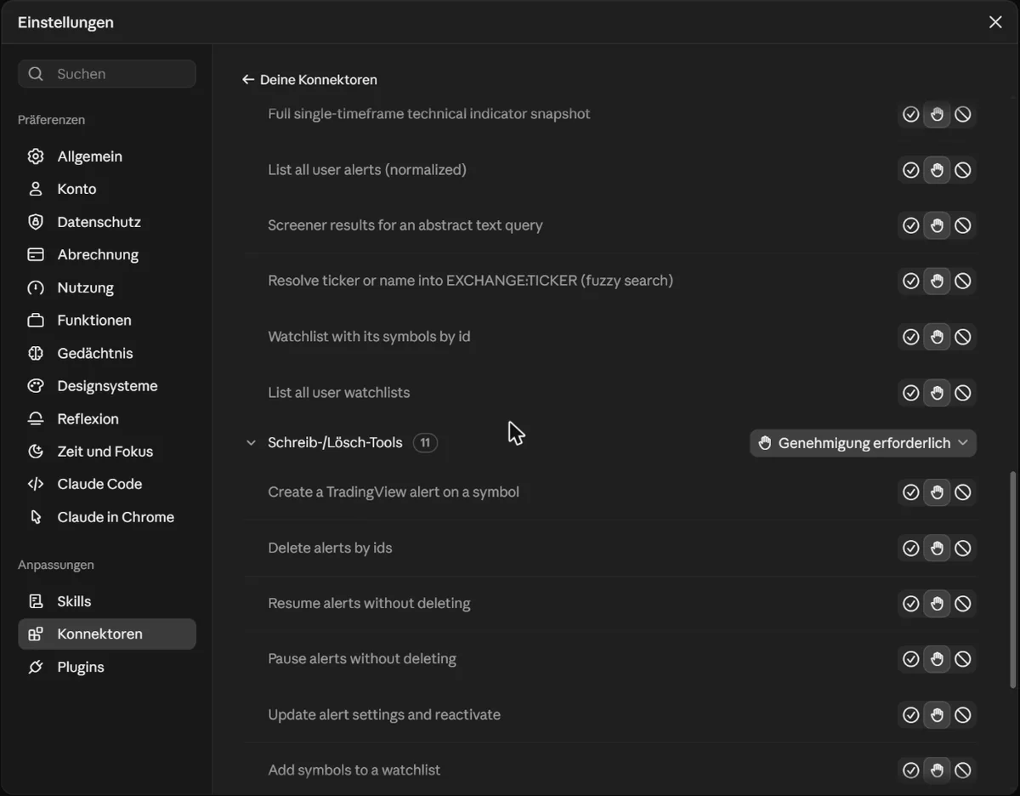
Task: Click 'List all user alerts (normalized)' text
Action: [x=367, y=170]
